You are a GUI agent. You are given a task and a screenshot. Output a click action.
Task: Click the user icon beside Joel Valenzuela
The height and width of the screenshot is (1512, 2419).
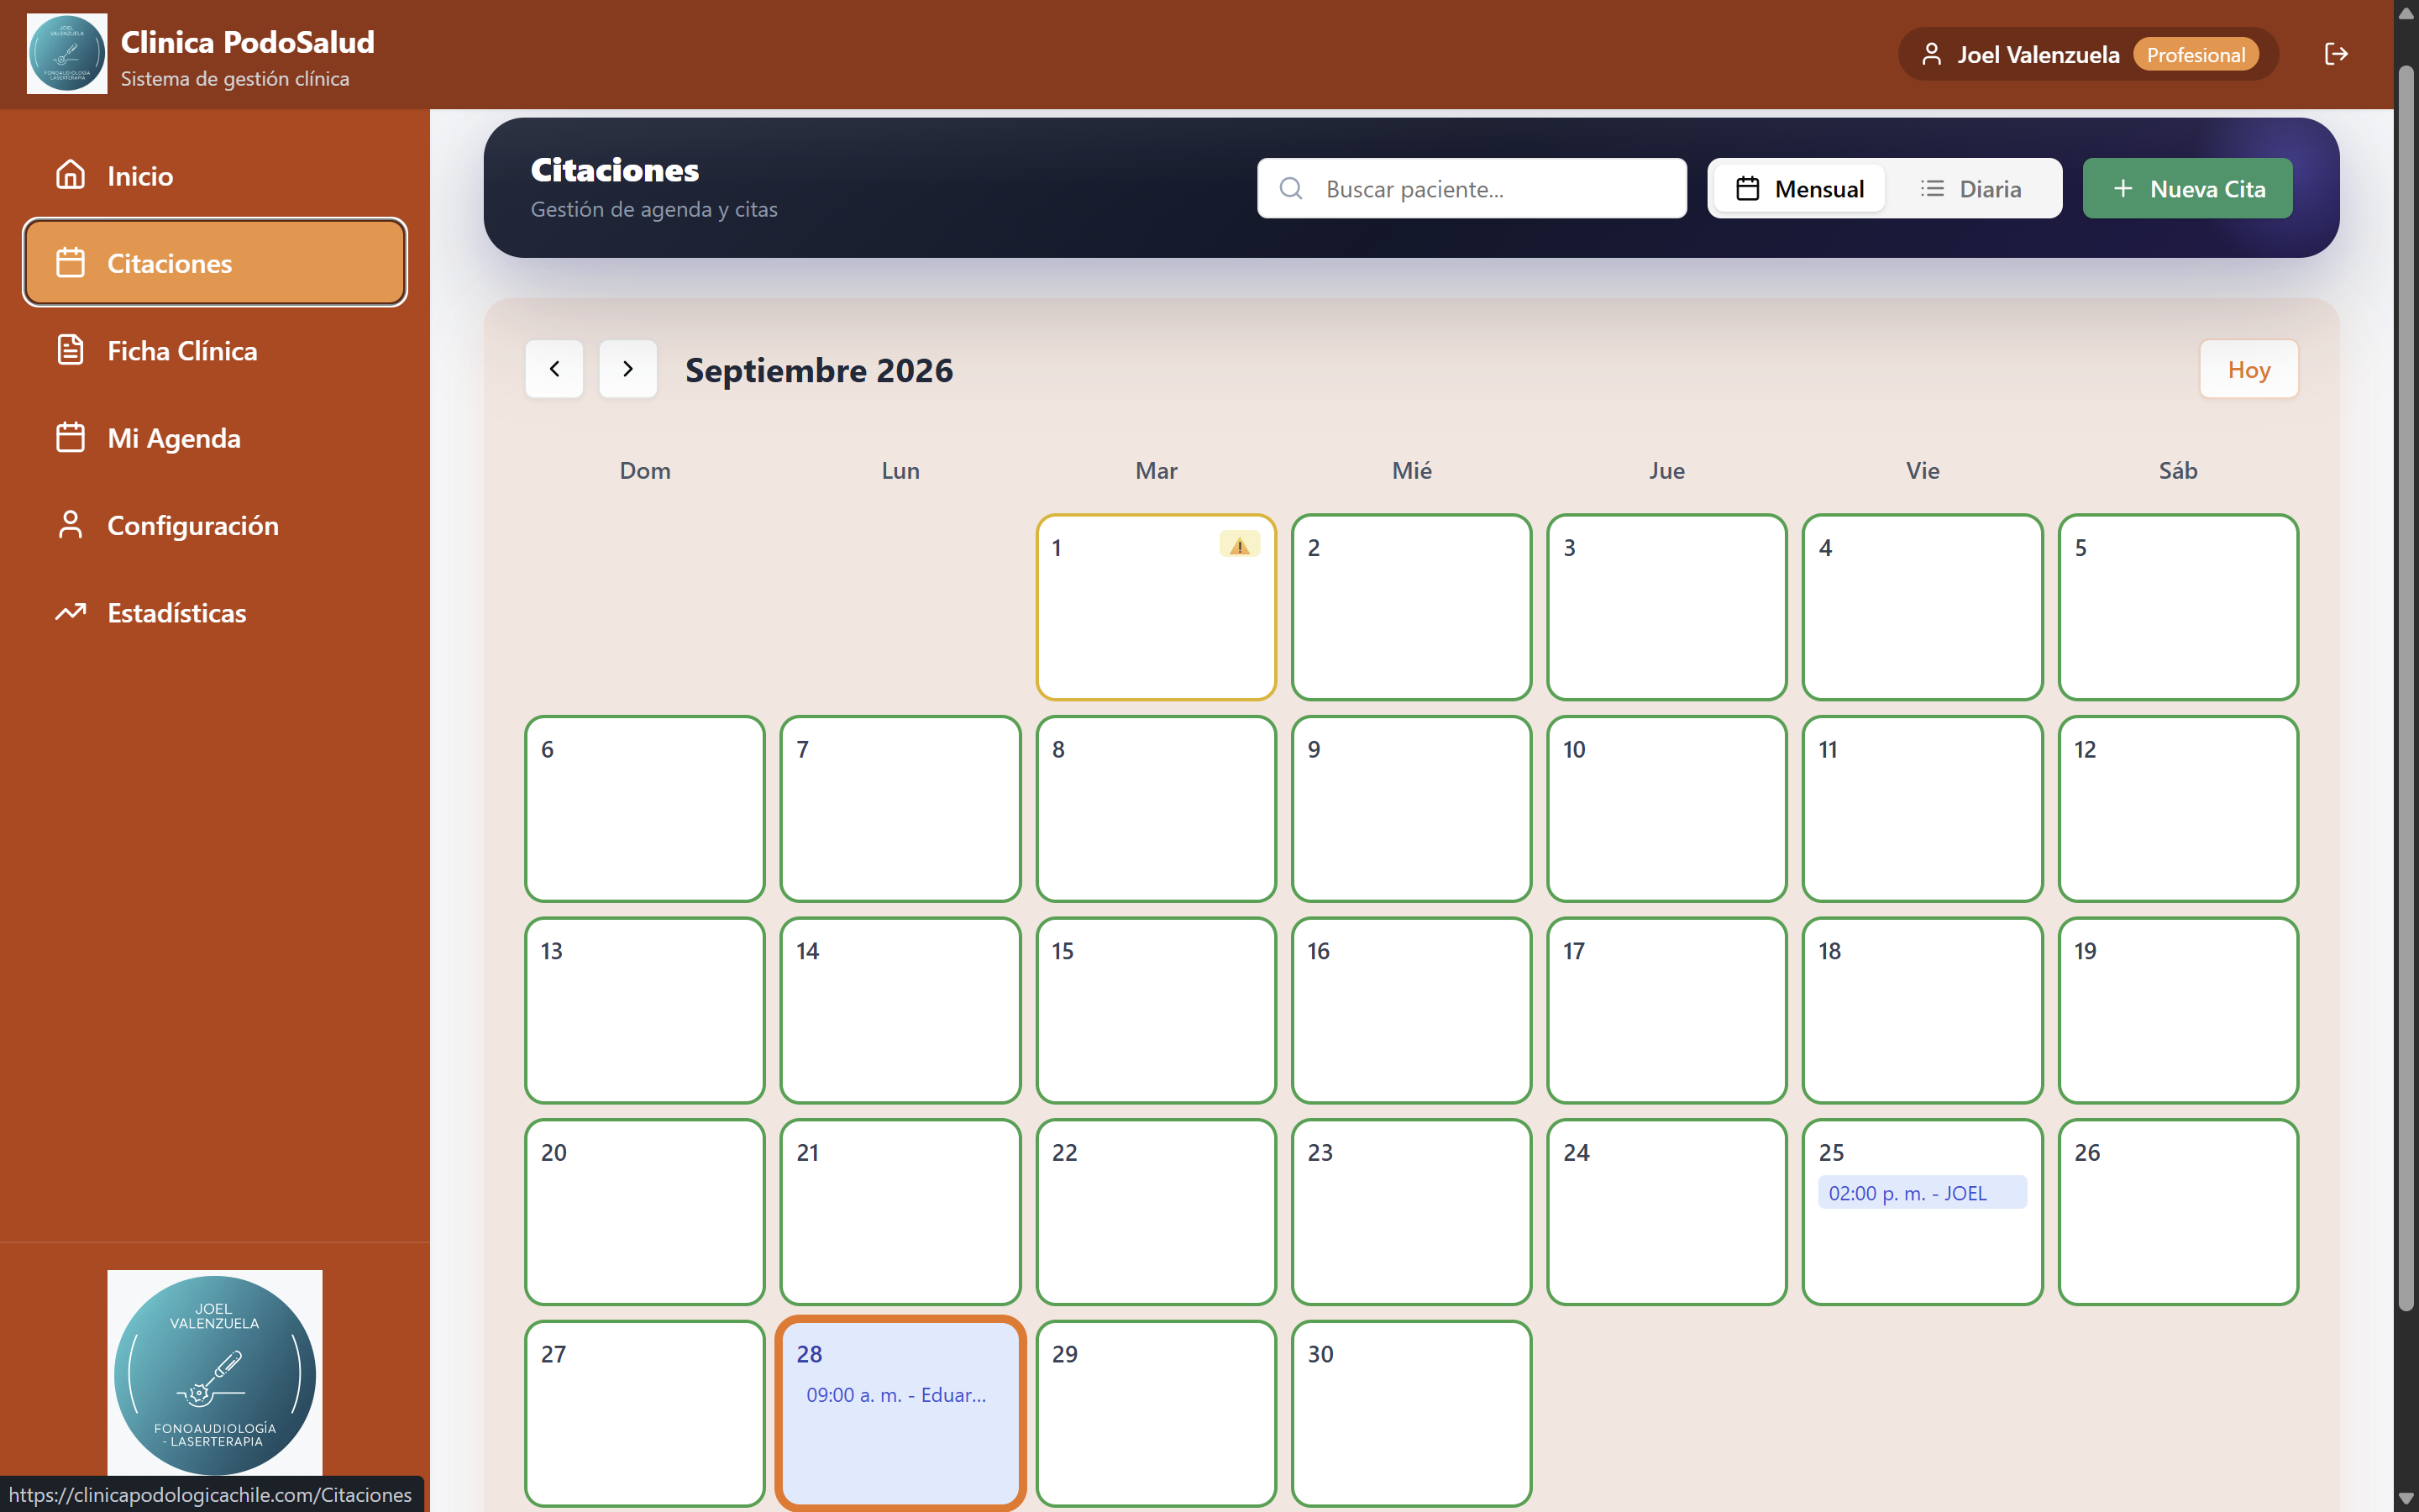[1931, 54]
